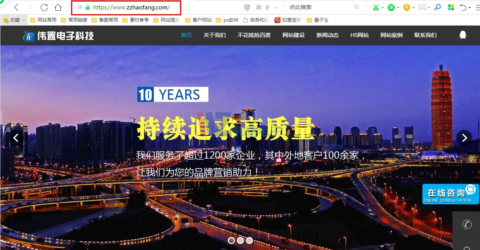Image resolution: width=480 pixels, height=250 pixels.
Task: Open the 网站案例 page link
Action: click(391, 35)
